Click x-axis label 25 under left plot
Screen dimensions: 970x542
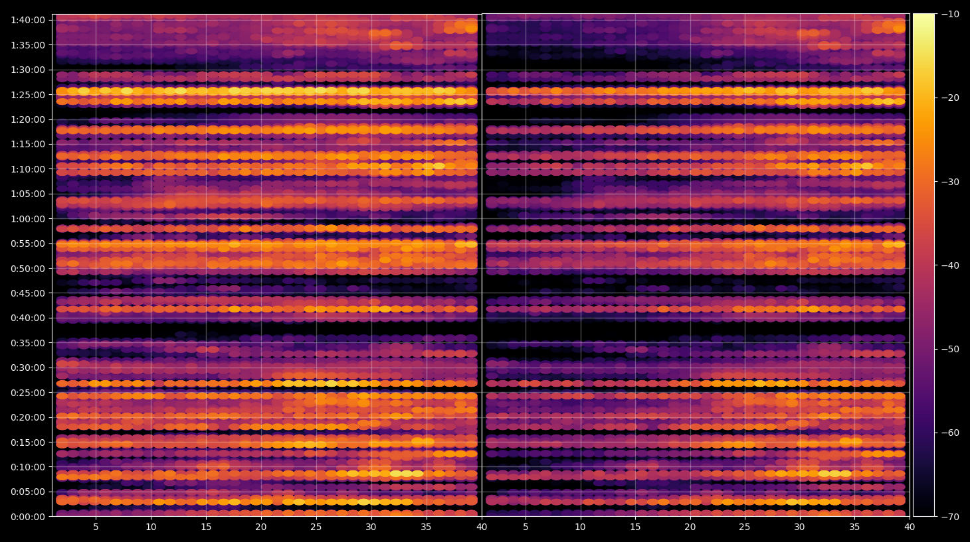pos(316,527)
